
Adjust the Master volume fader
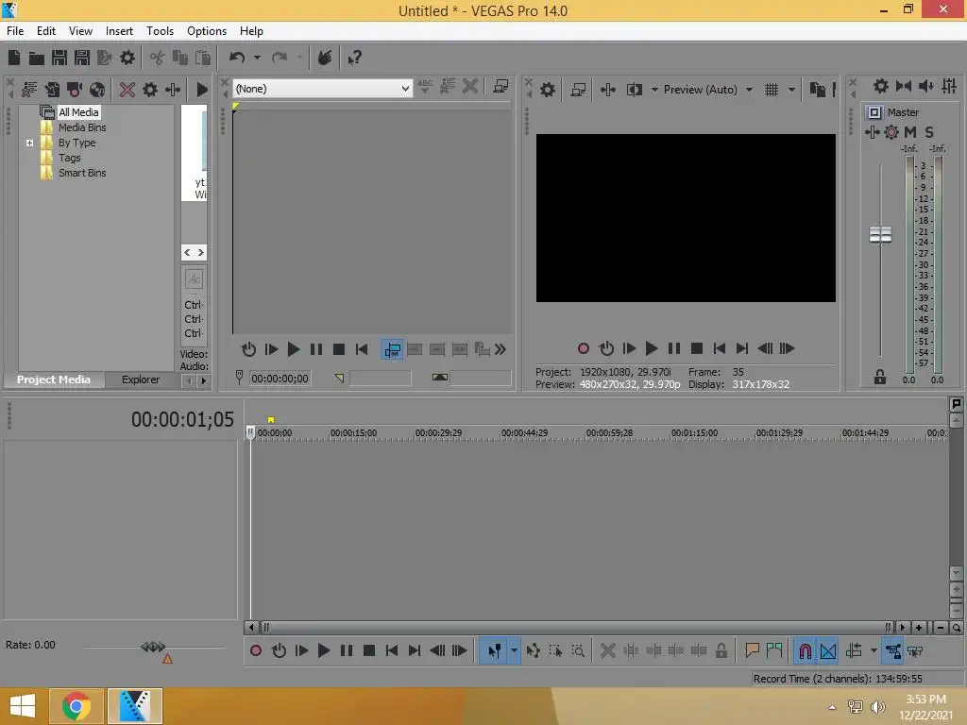tap(880, 234)
